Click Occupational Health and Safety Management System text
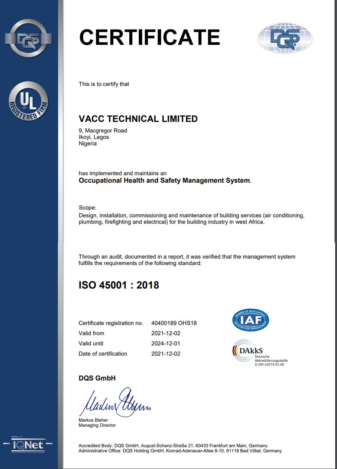 [164, 181]
